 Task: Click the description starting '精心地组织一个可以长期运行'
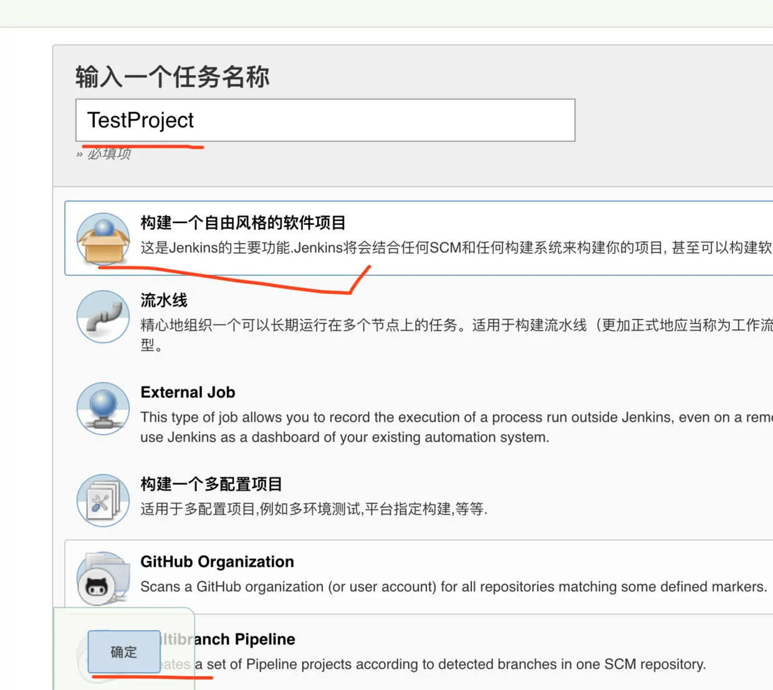coord(456,335)
